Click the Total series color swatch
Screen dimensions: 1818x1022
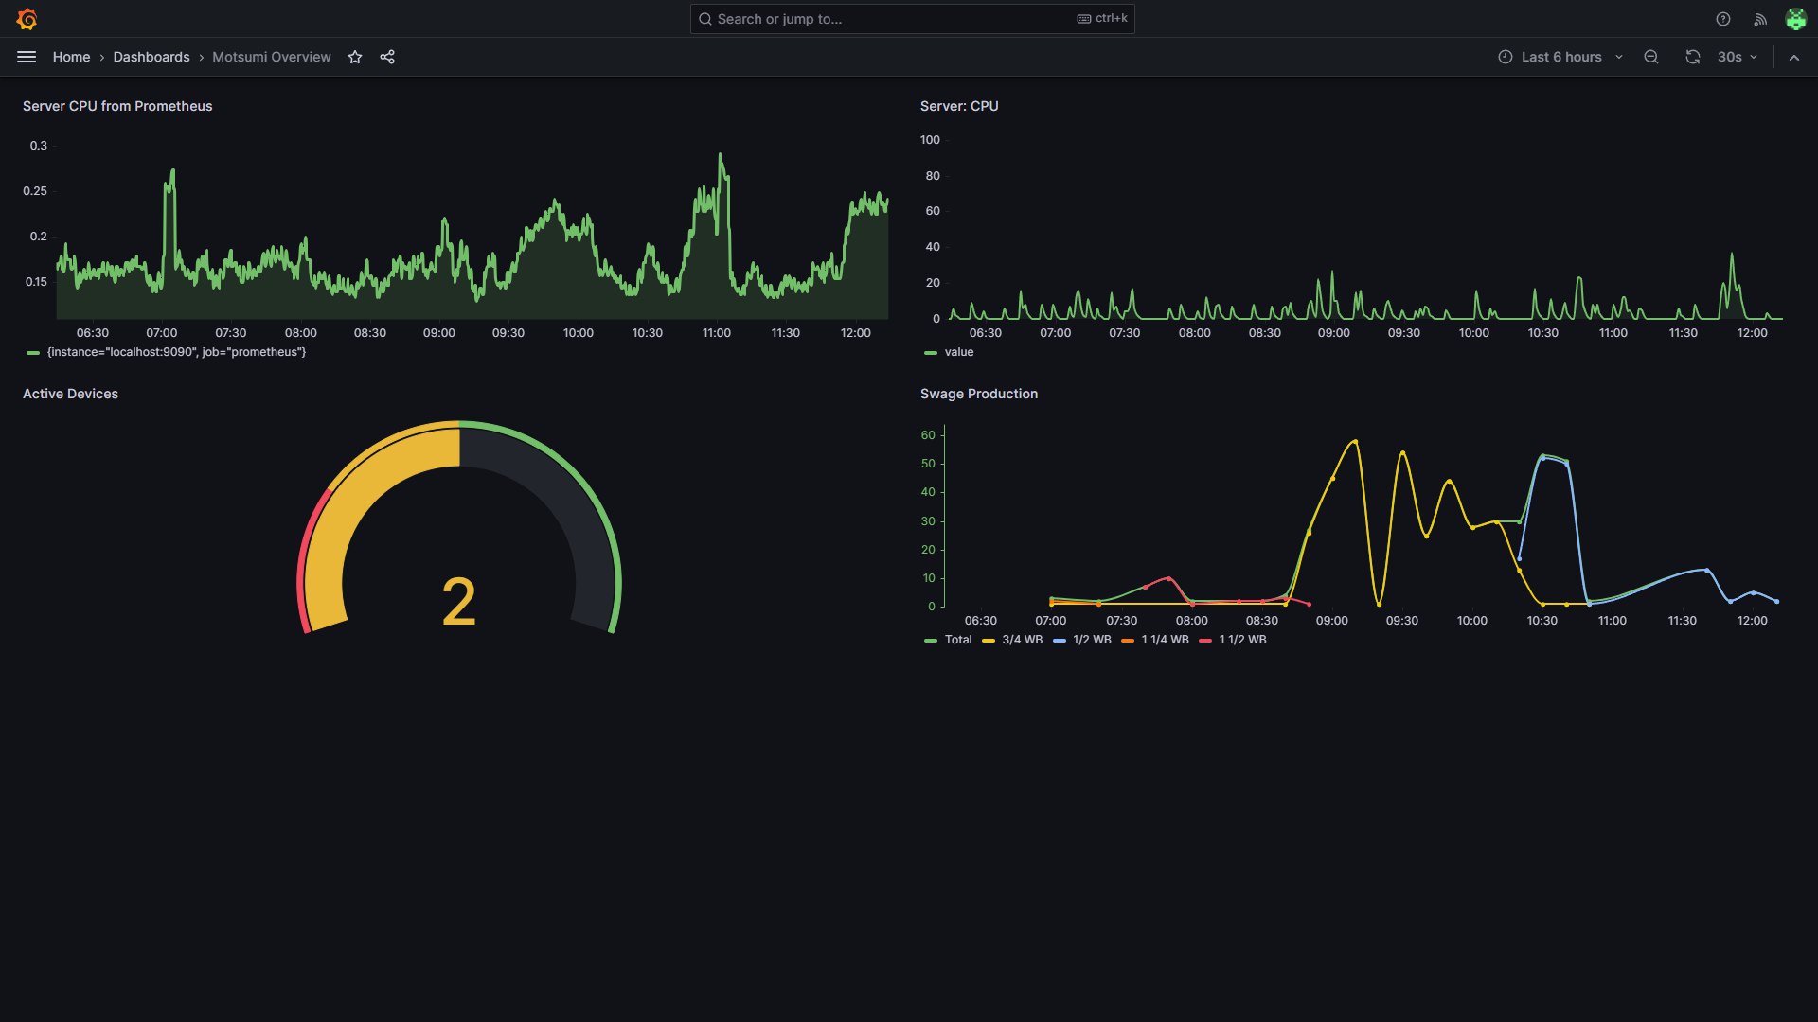click(931, 641)
